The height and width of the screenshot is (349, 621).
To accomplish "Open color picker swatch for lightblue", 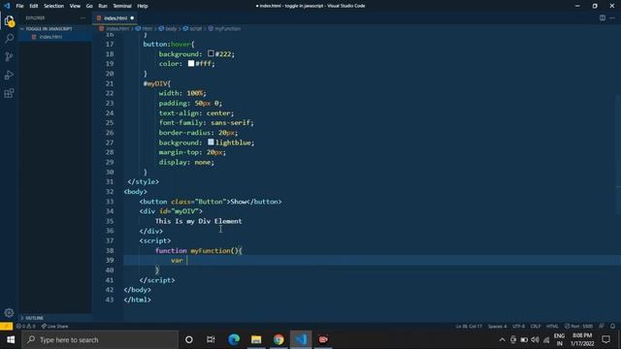I will pos(211,143).
